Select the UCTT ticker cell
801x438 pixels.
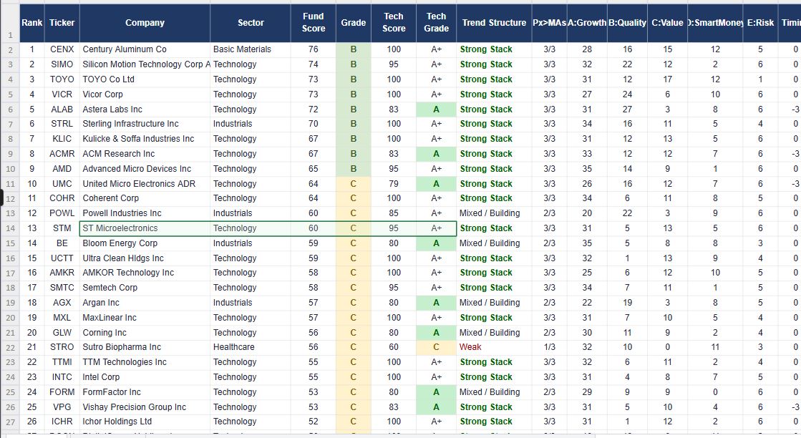[x=62, y=258]
